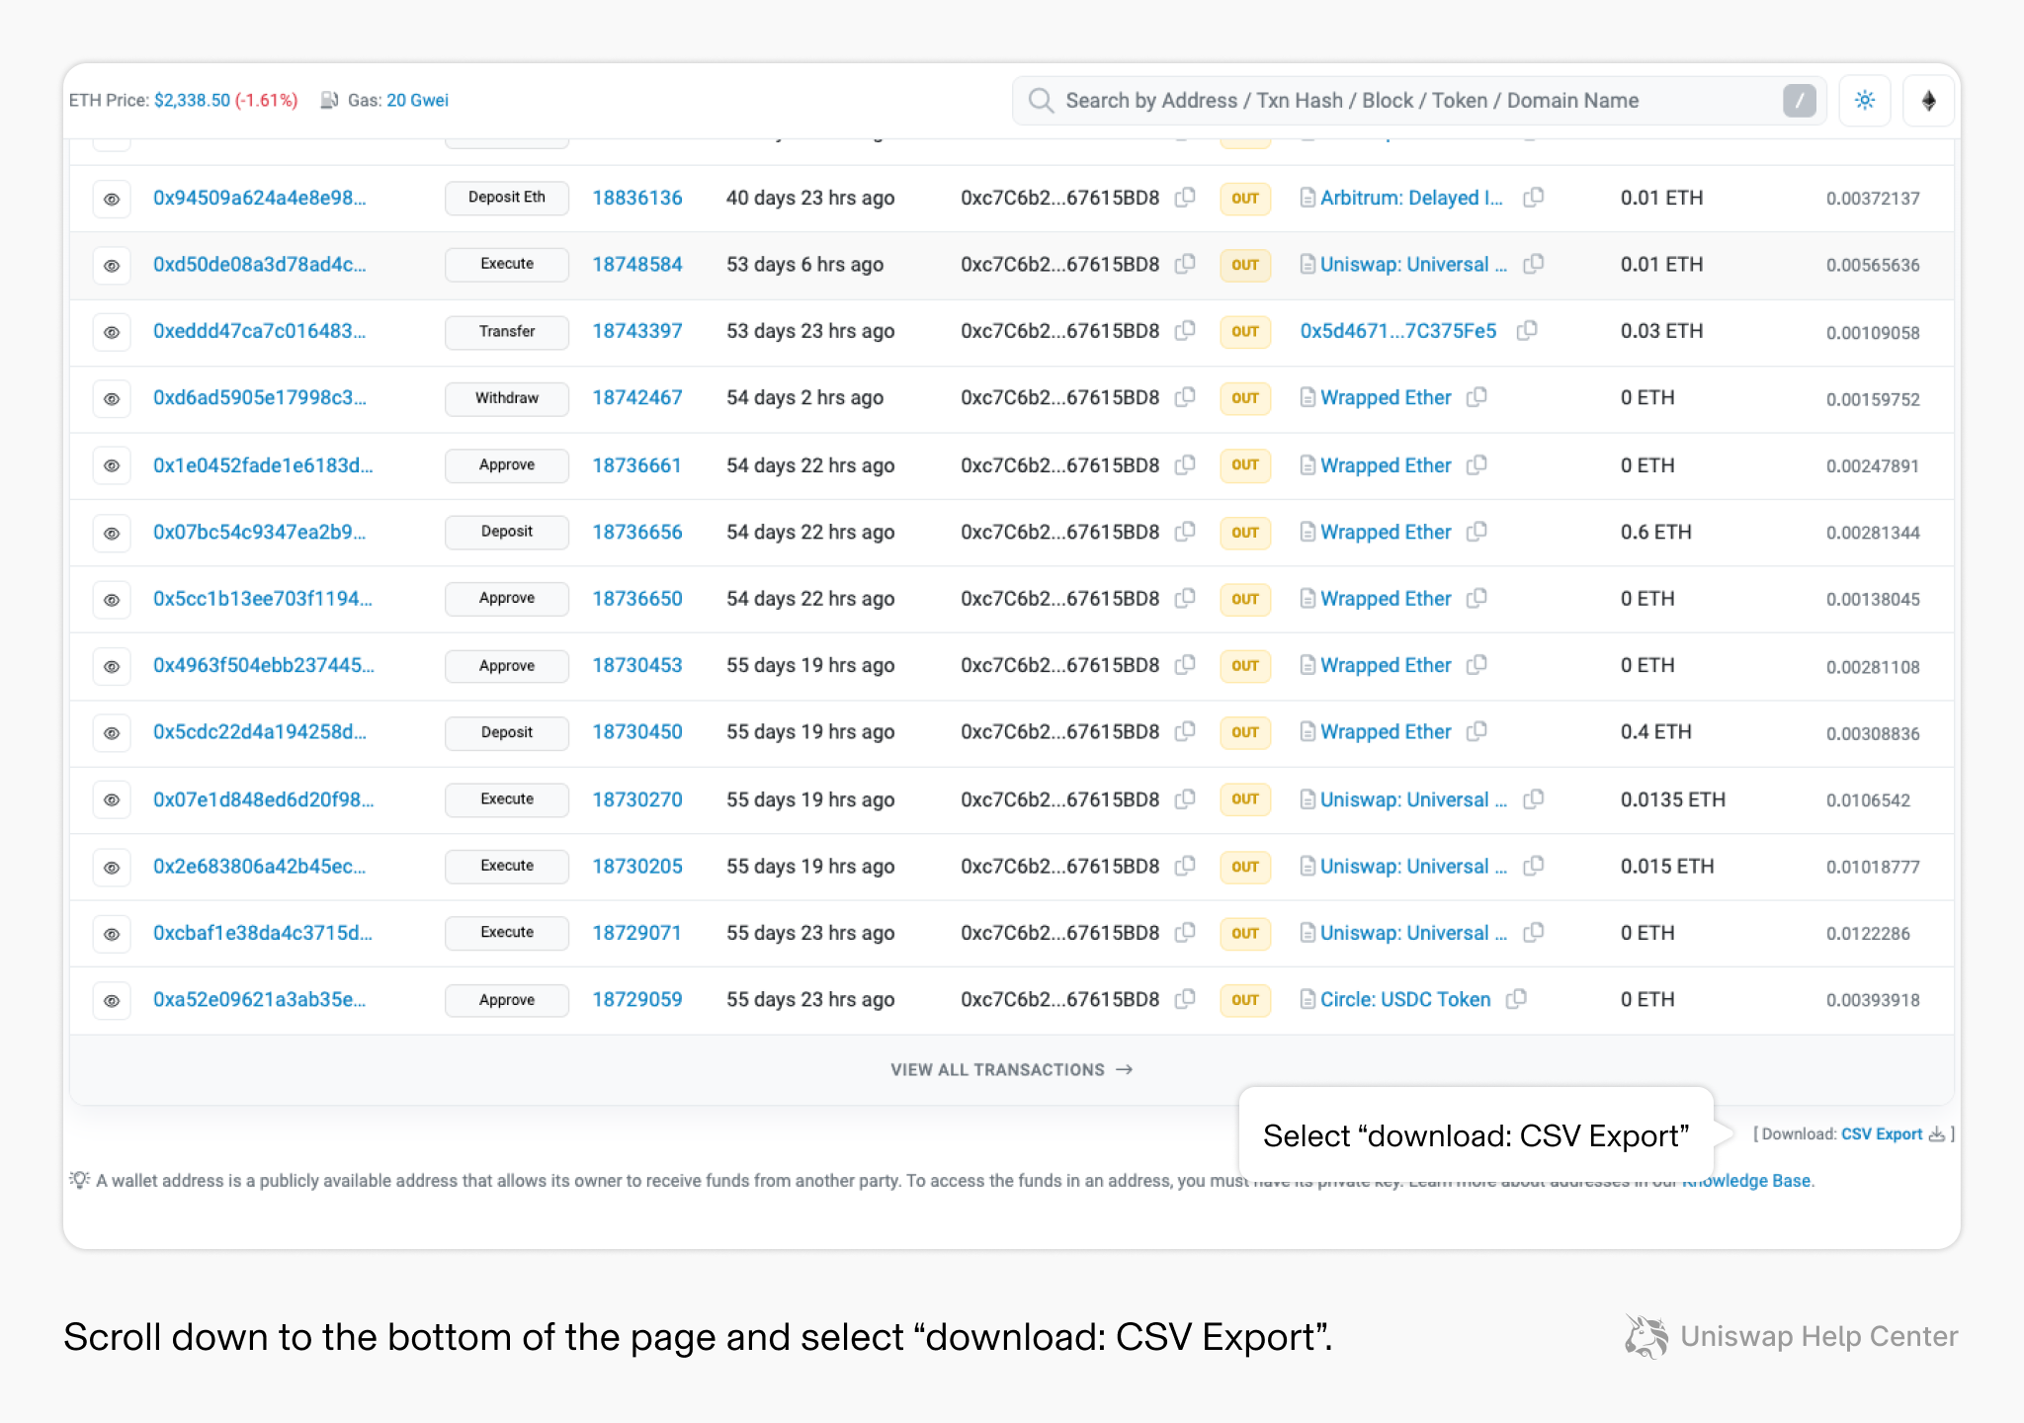Screen dimensions: 2024x1423
Task: Click OUT badge in the 0.03 ETH row
Action: (1245, 331)
